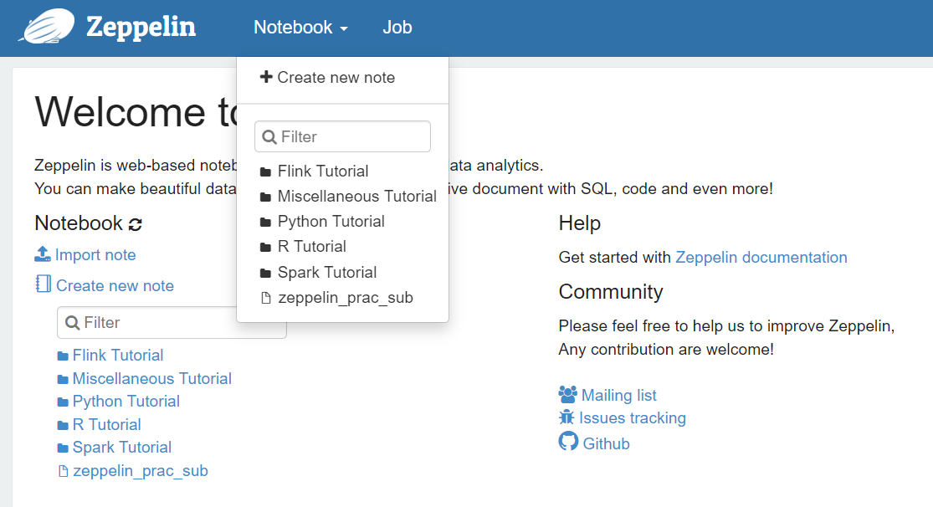Open the Mailing list link

pos(619,395)
